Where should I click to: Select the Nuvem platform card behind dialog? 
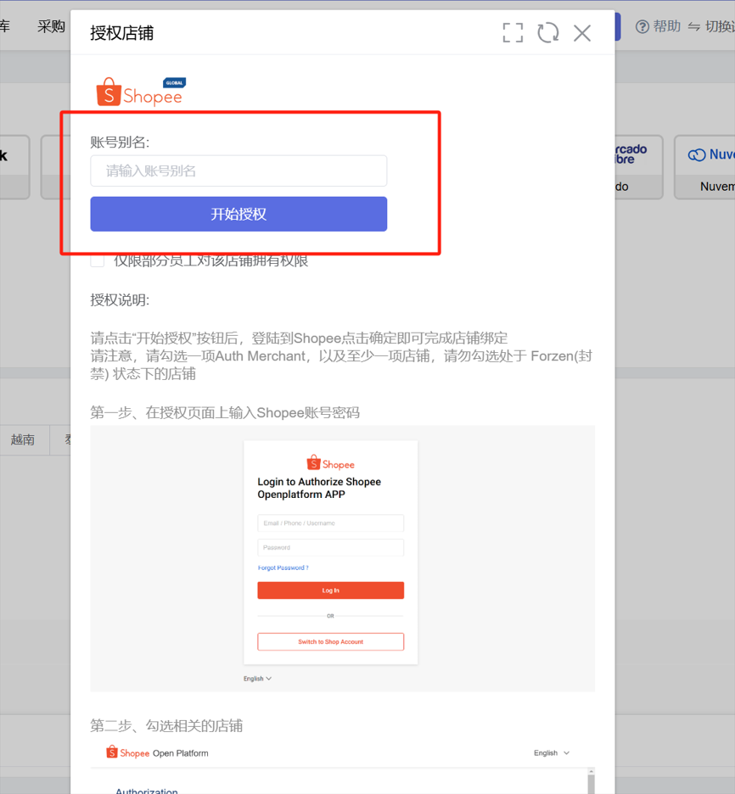(x=705, y=167)
